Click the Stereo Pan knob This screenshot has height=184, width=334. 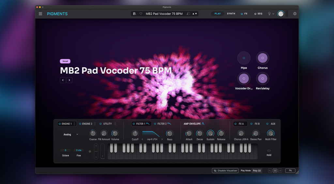(256, 134)
